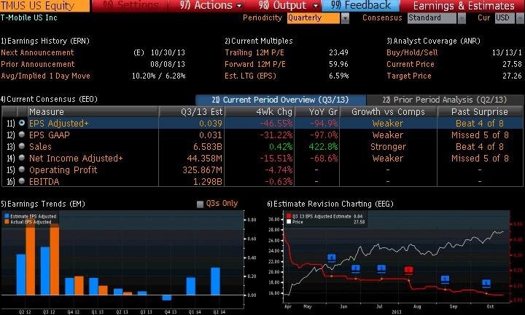Click the TMUS US Equity ticker field
Image resolution: width=525 pixels, height=315 pixels.
tap(44, 5)
